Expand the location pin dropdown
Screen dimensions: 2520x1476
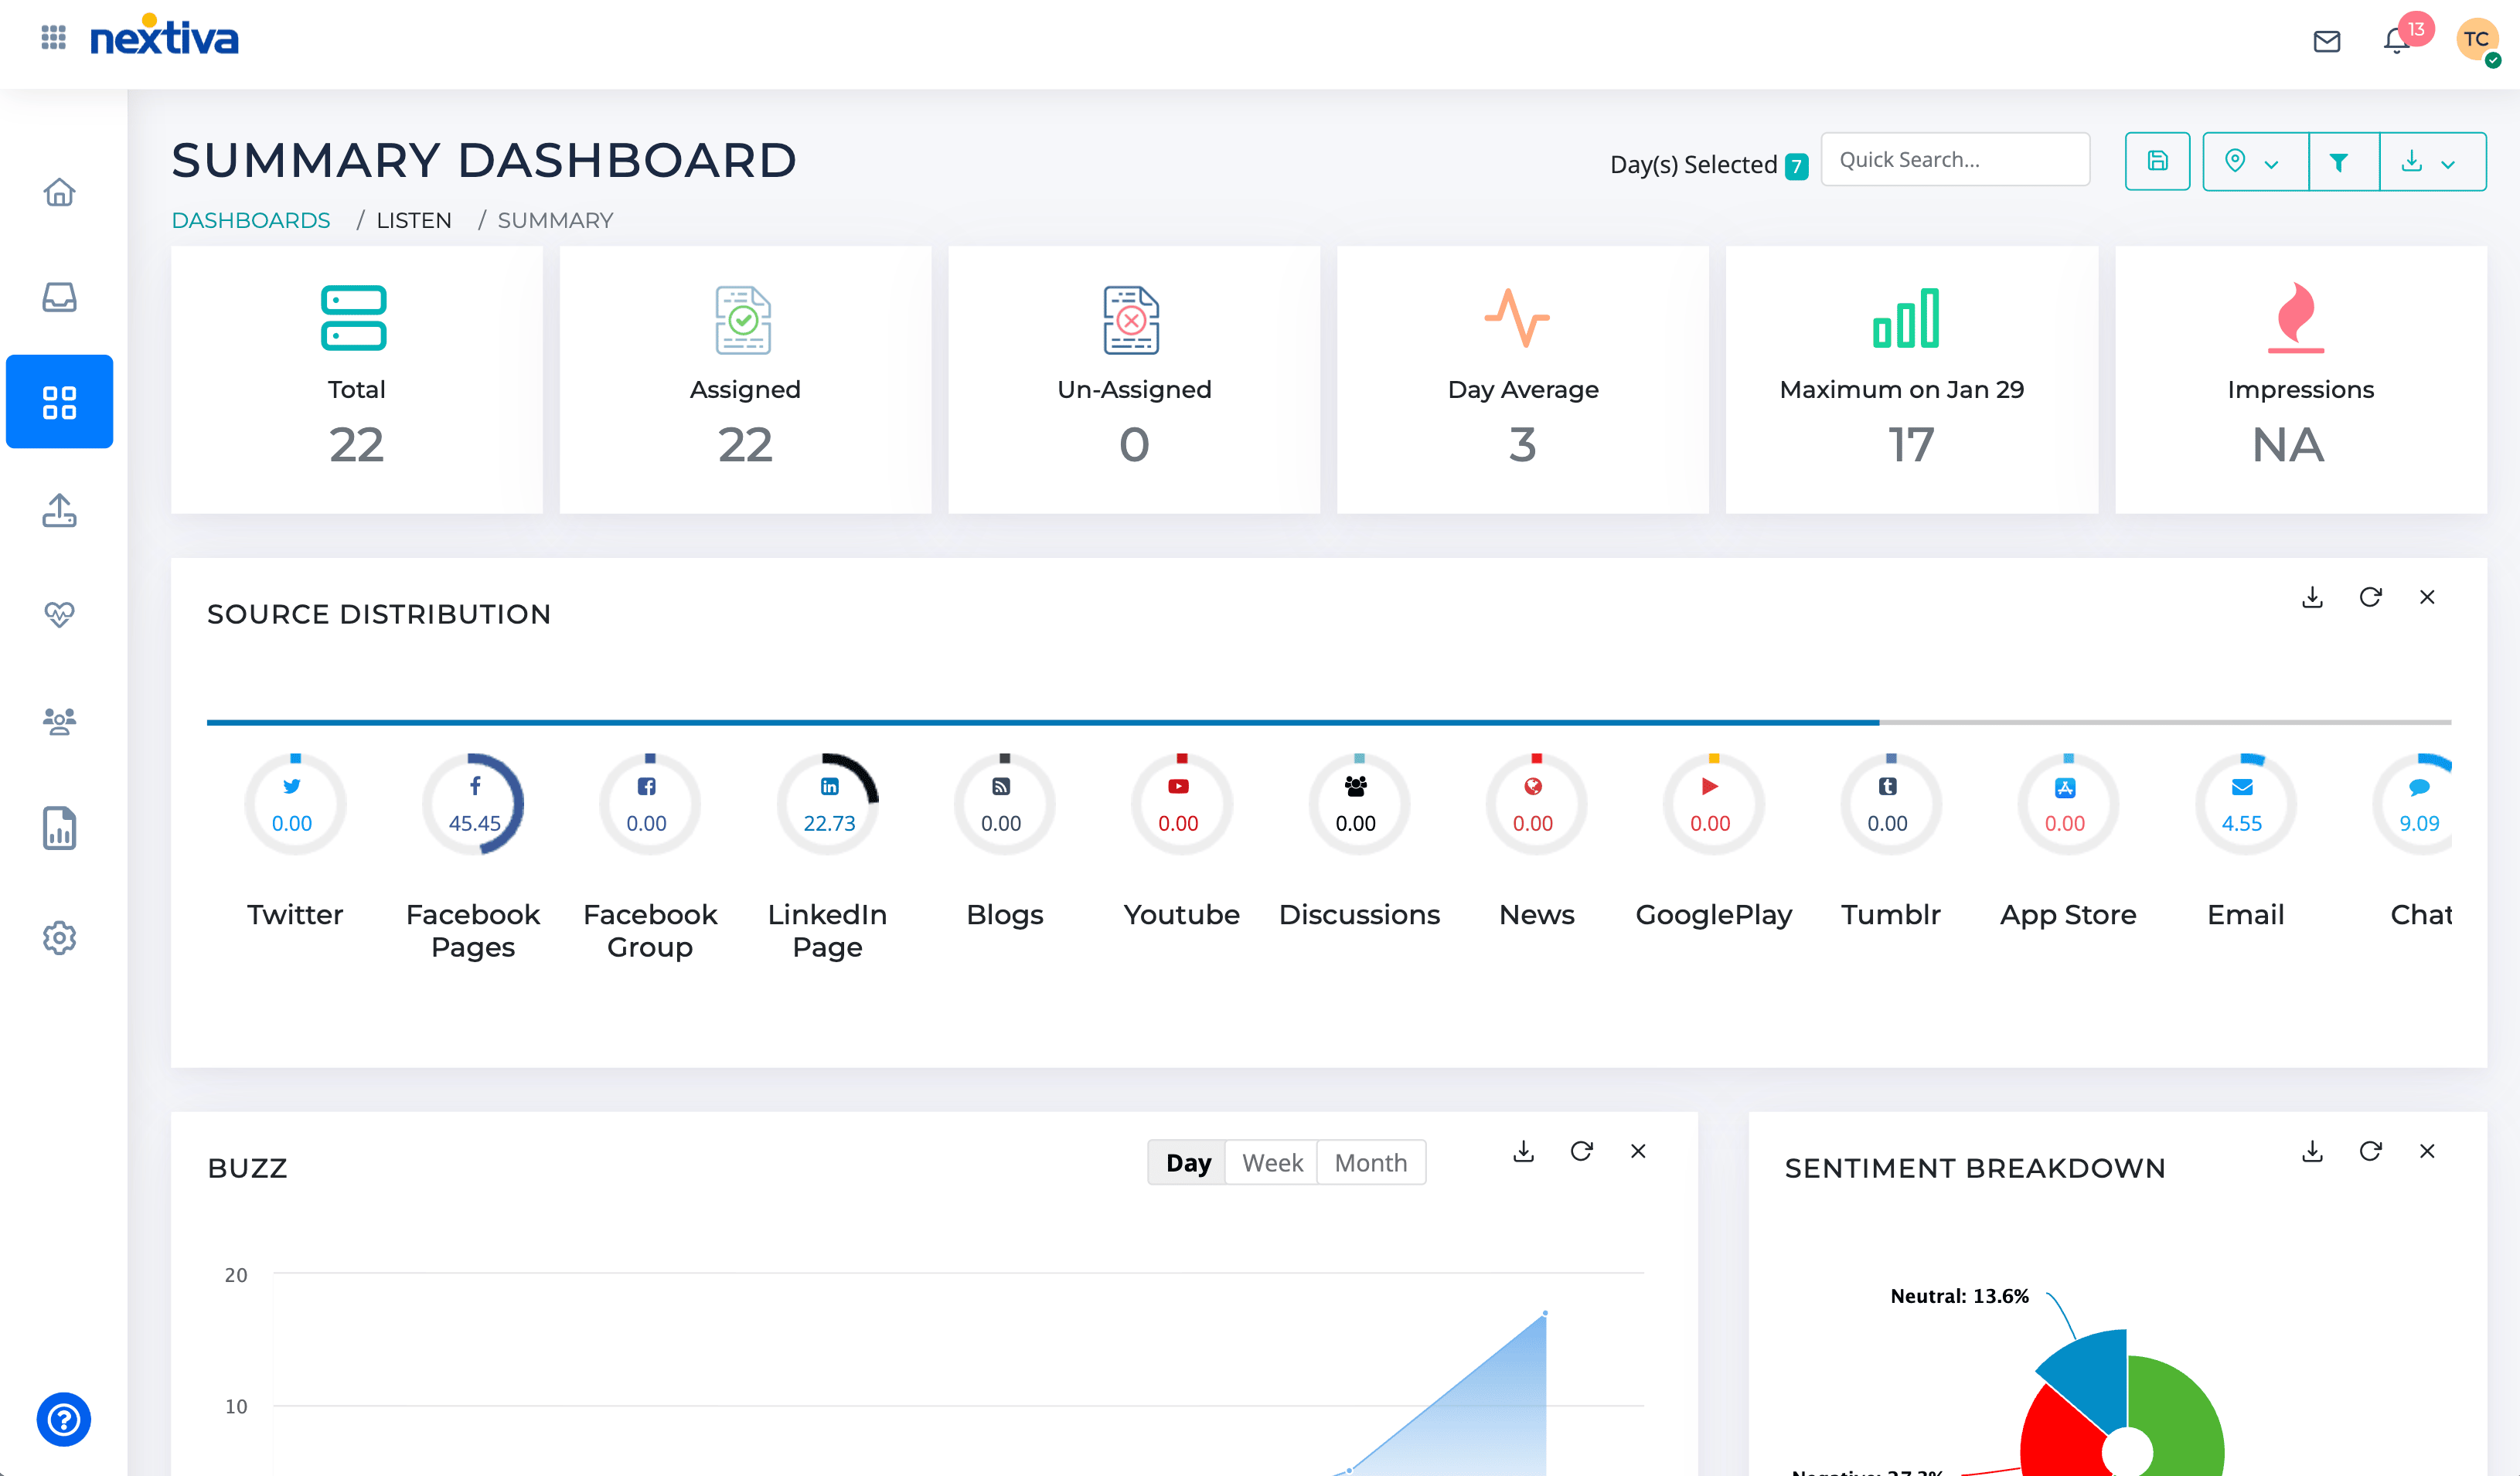point(2253,161)
